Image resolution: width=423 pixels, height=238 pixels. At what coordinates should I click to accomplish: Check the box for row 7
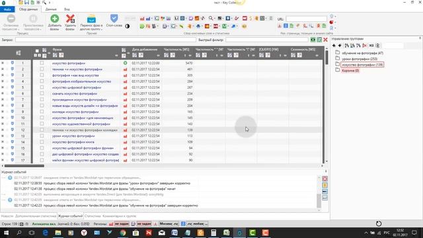pyautogui.click(x=42, y=99)
